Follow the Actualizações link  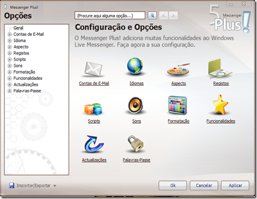[94, 160]
